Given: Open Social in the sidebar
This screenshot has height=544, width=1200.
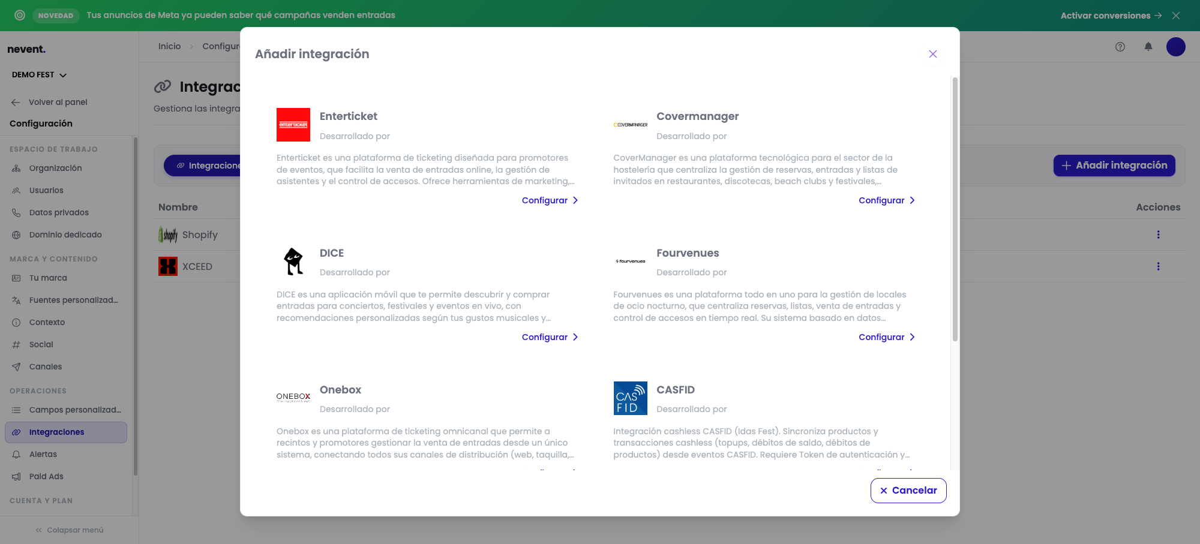Looking at the screenshot, I should pos(66,345).
